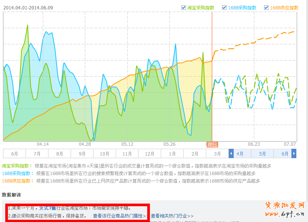Uncheck the 淘宝采购指数 checkbox
The height and width of the screenshot is (222, 308).
(x=184, y=8)
